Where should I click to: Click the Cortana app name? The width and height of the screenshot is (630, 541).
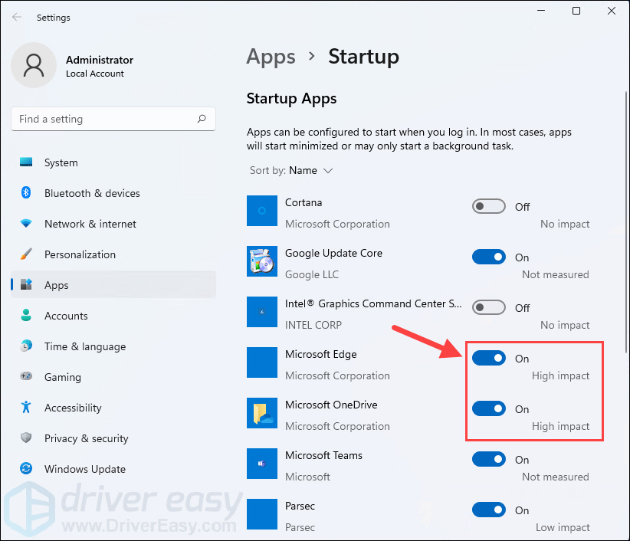pos(304,202)
